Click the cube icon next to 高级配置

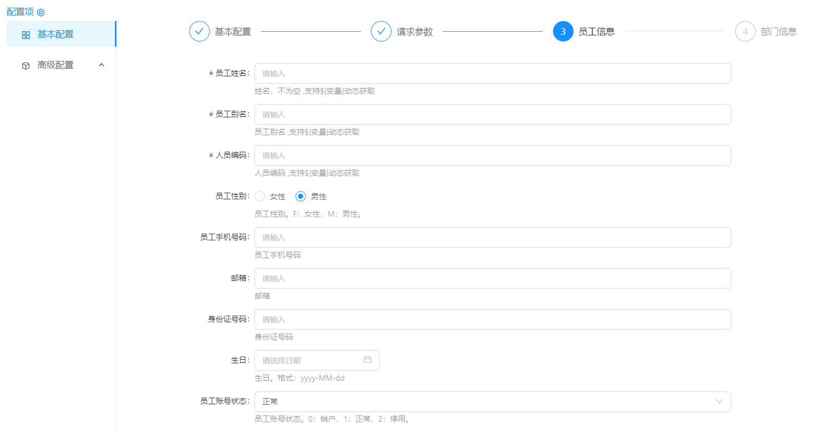(26, 66)
